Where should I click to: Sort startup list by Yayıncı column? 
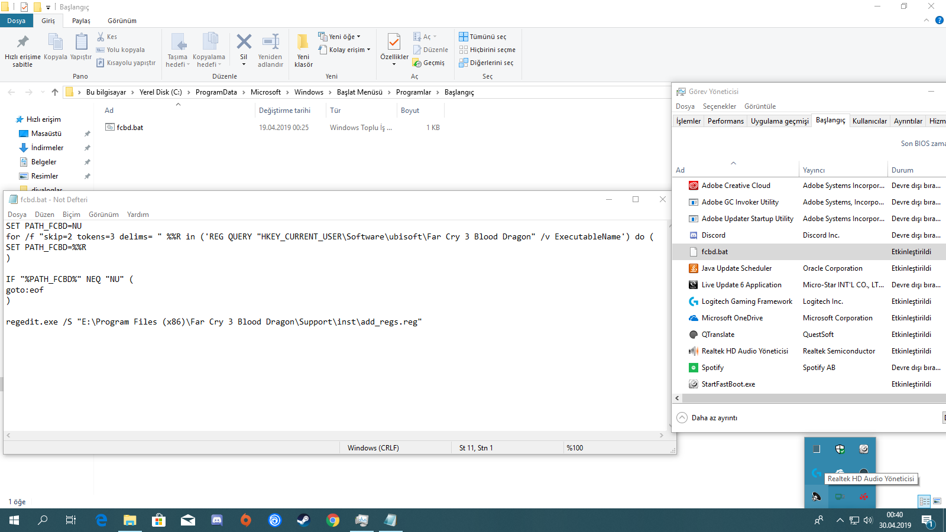(843, 170)
